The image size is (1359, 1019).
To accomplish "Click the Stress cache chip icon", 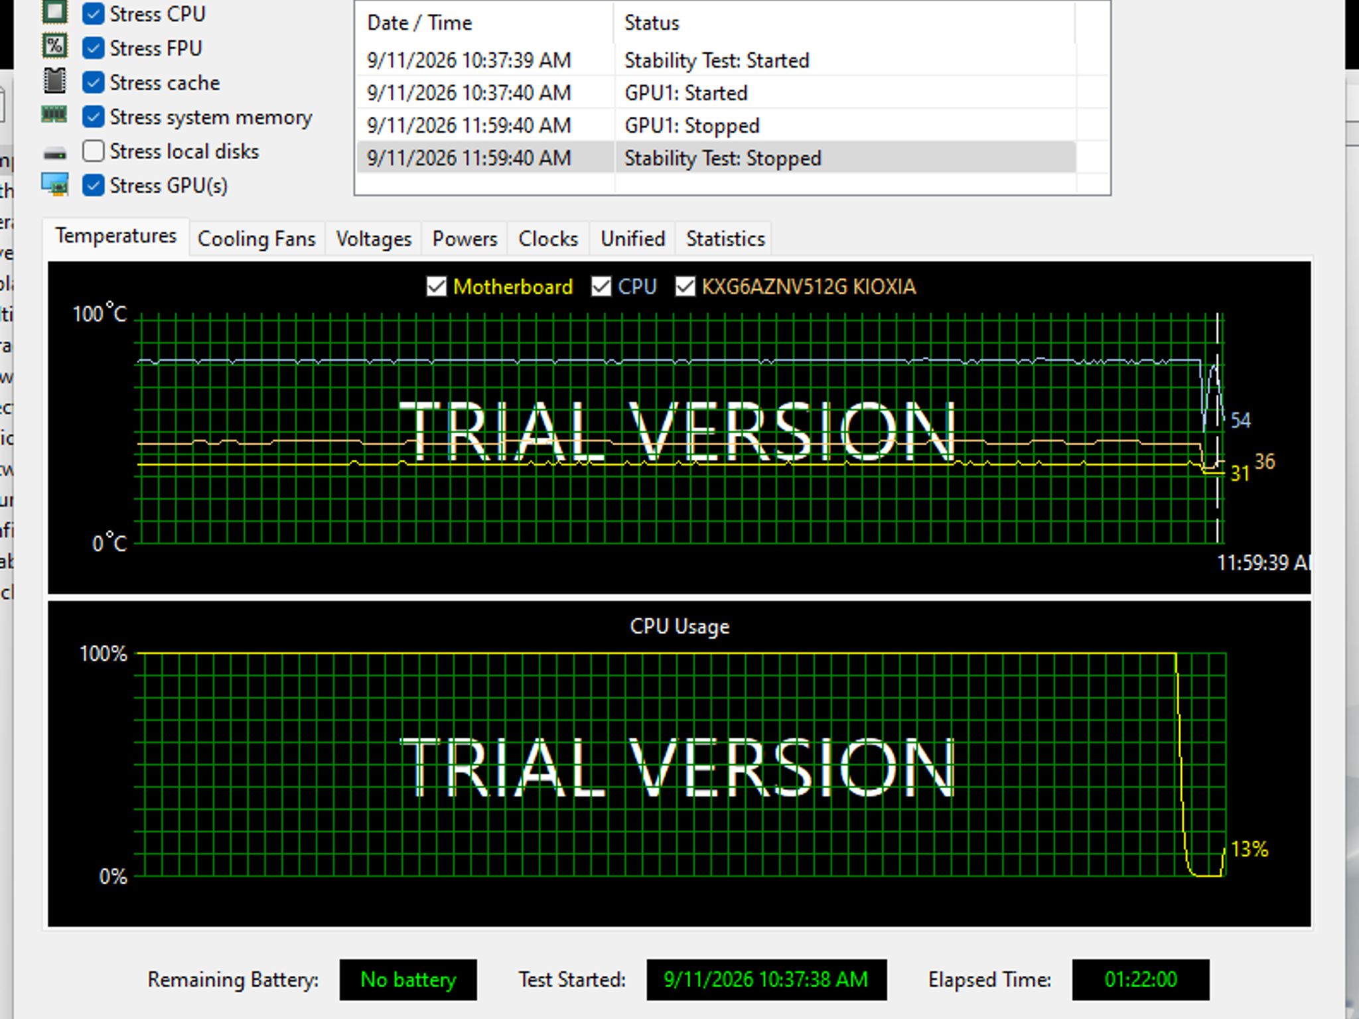I will tap(54, 80).
